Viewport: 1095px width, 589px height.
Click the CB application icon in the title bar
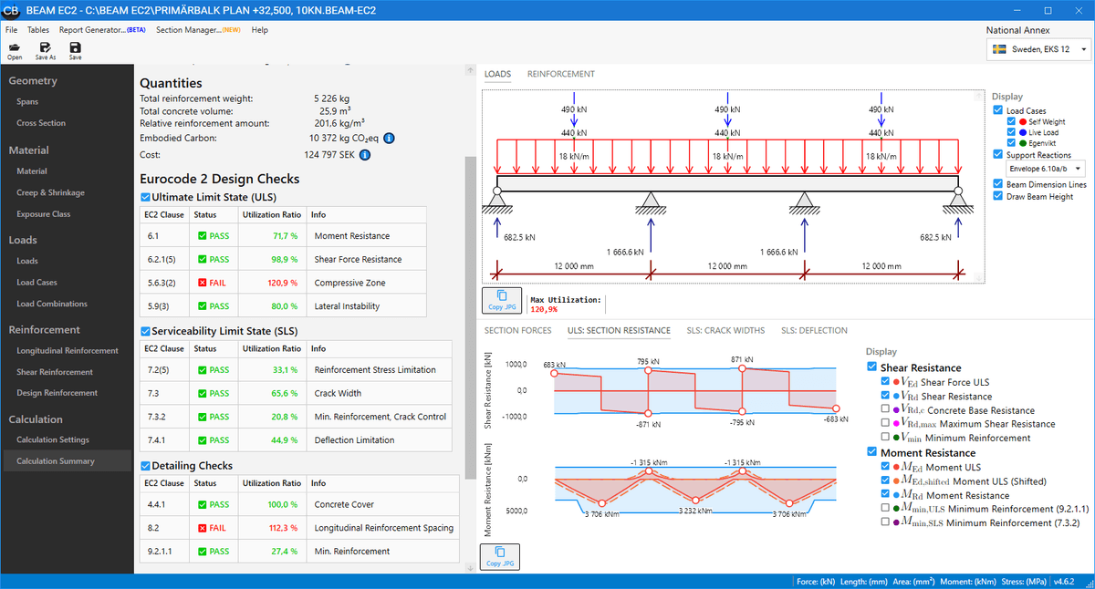click(x=11, y=10)
